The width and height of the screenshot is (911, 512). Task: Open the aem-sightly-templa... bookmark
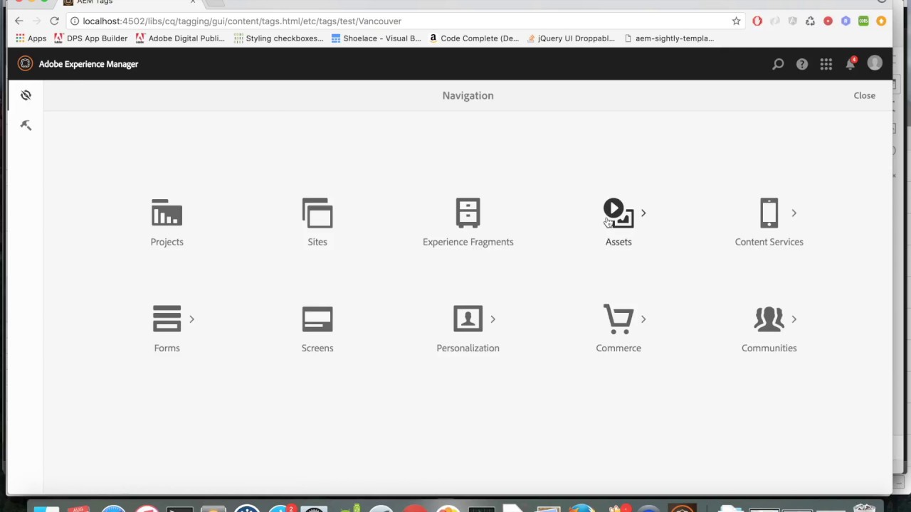pyautogui.click(x=668, y=38)
